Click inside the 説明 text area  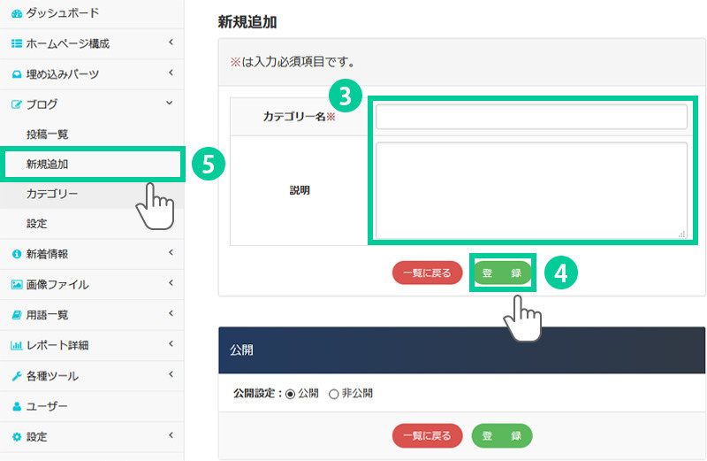coord(531,189)
